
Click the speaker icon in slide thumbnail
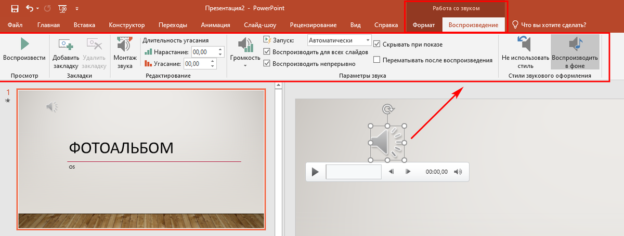(51, 107)
